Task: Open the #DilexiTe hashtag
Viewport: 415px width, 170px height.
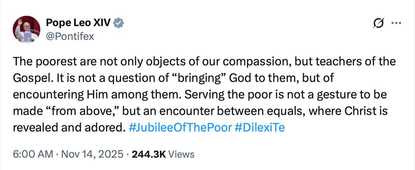Action: tap(260, 128)
